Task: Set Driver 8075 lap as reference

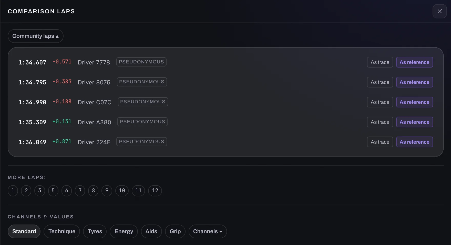Action: coord(414,82)
